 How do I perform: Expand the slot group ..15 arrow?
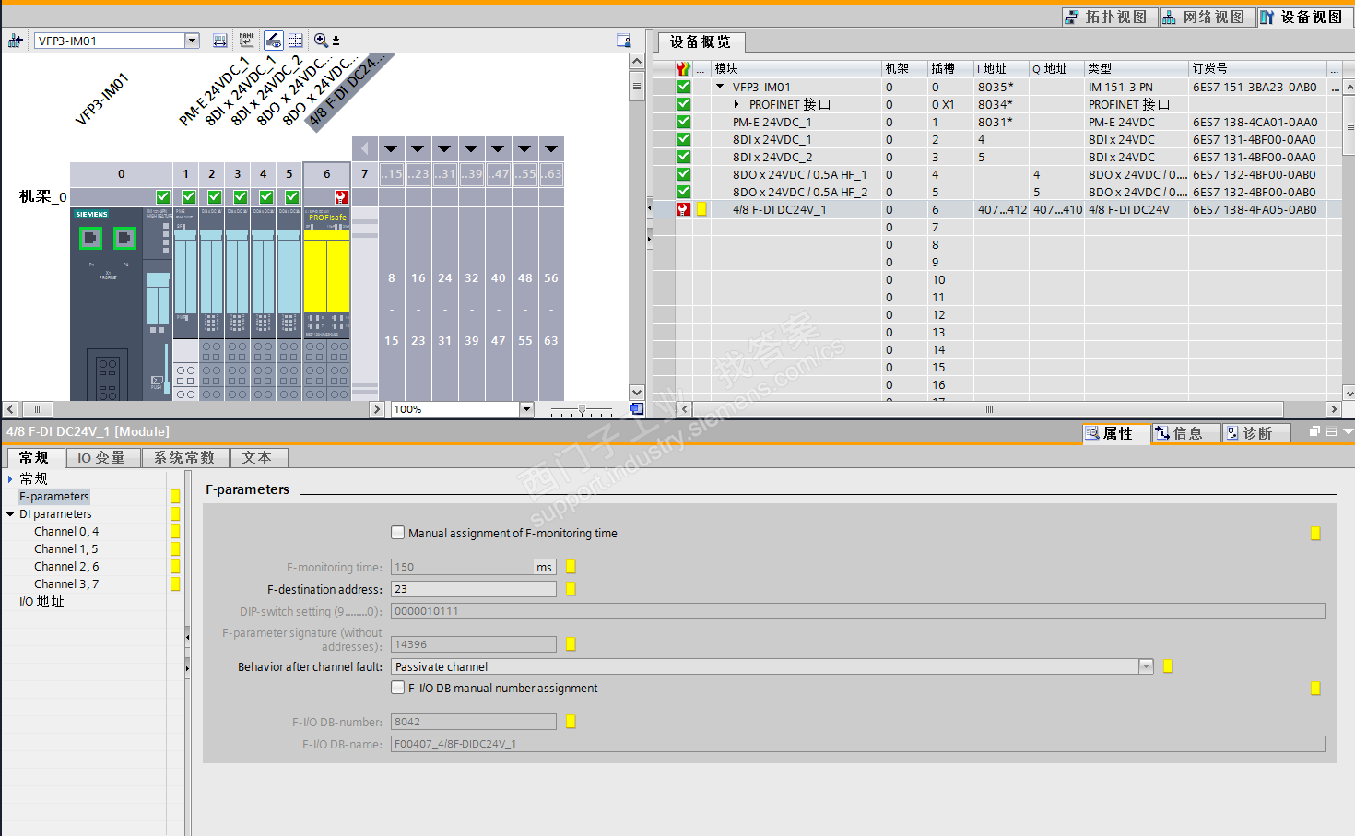coord(392,148)
